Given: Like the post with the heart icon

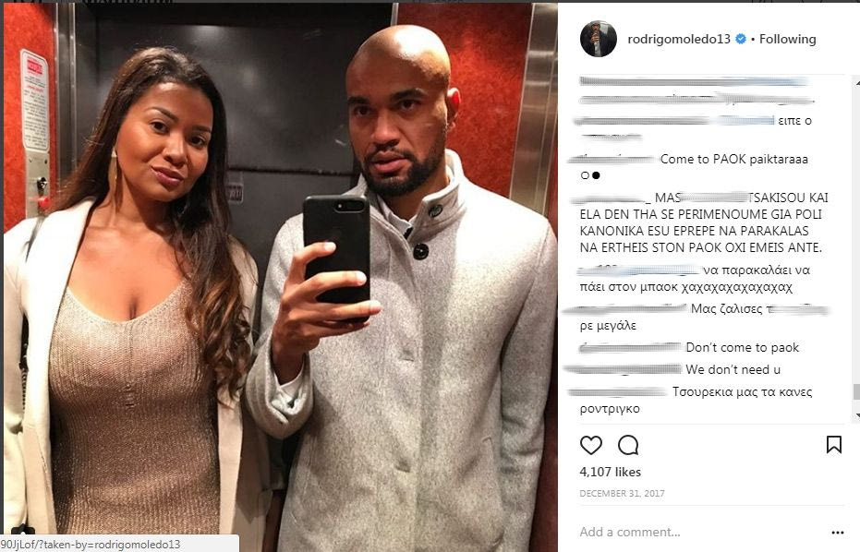Looking at the screenshot, I should pos(590,445).
